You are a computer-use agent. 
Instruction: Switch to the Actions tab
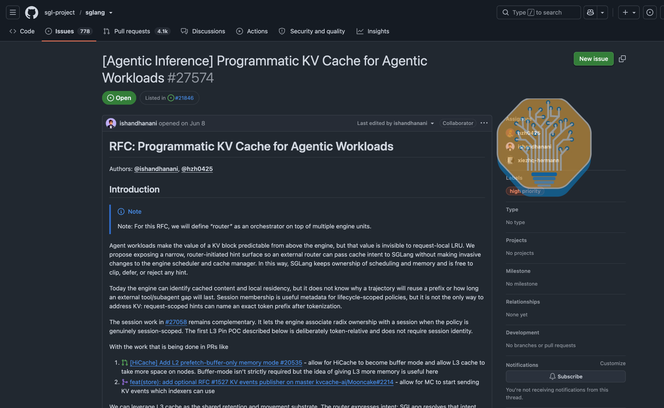pyautogui.click(x=252, y=31)
